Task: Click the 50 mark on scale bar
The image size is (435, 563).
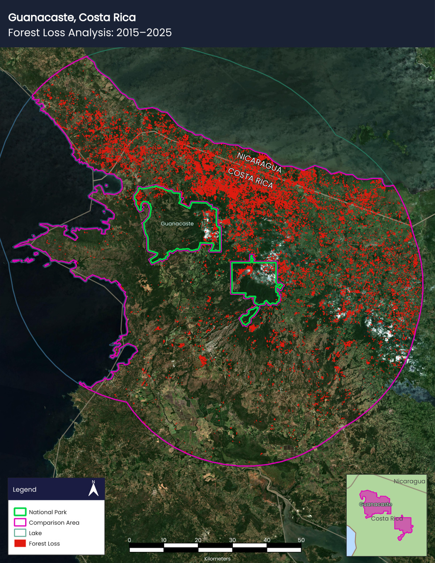Action: [x=301, y=540]
